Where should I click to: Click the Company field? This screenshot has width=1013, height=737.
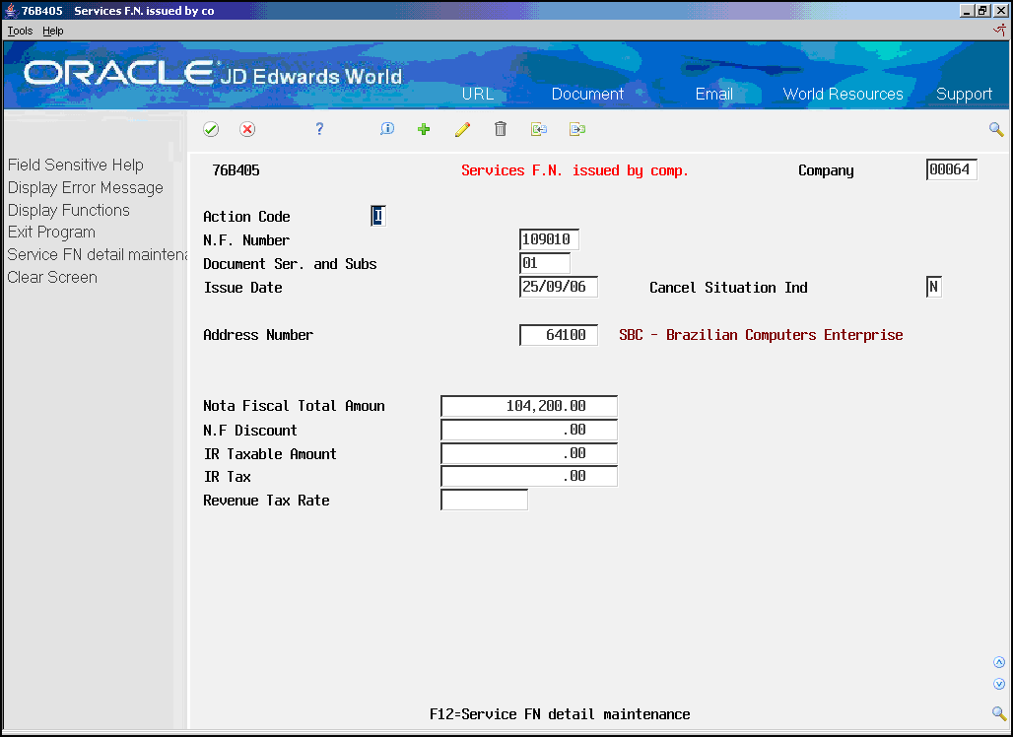point(952,169)
